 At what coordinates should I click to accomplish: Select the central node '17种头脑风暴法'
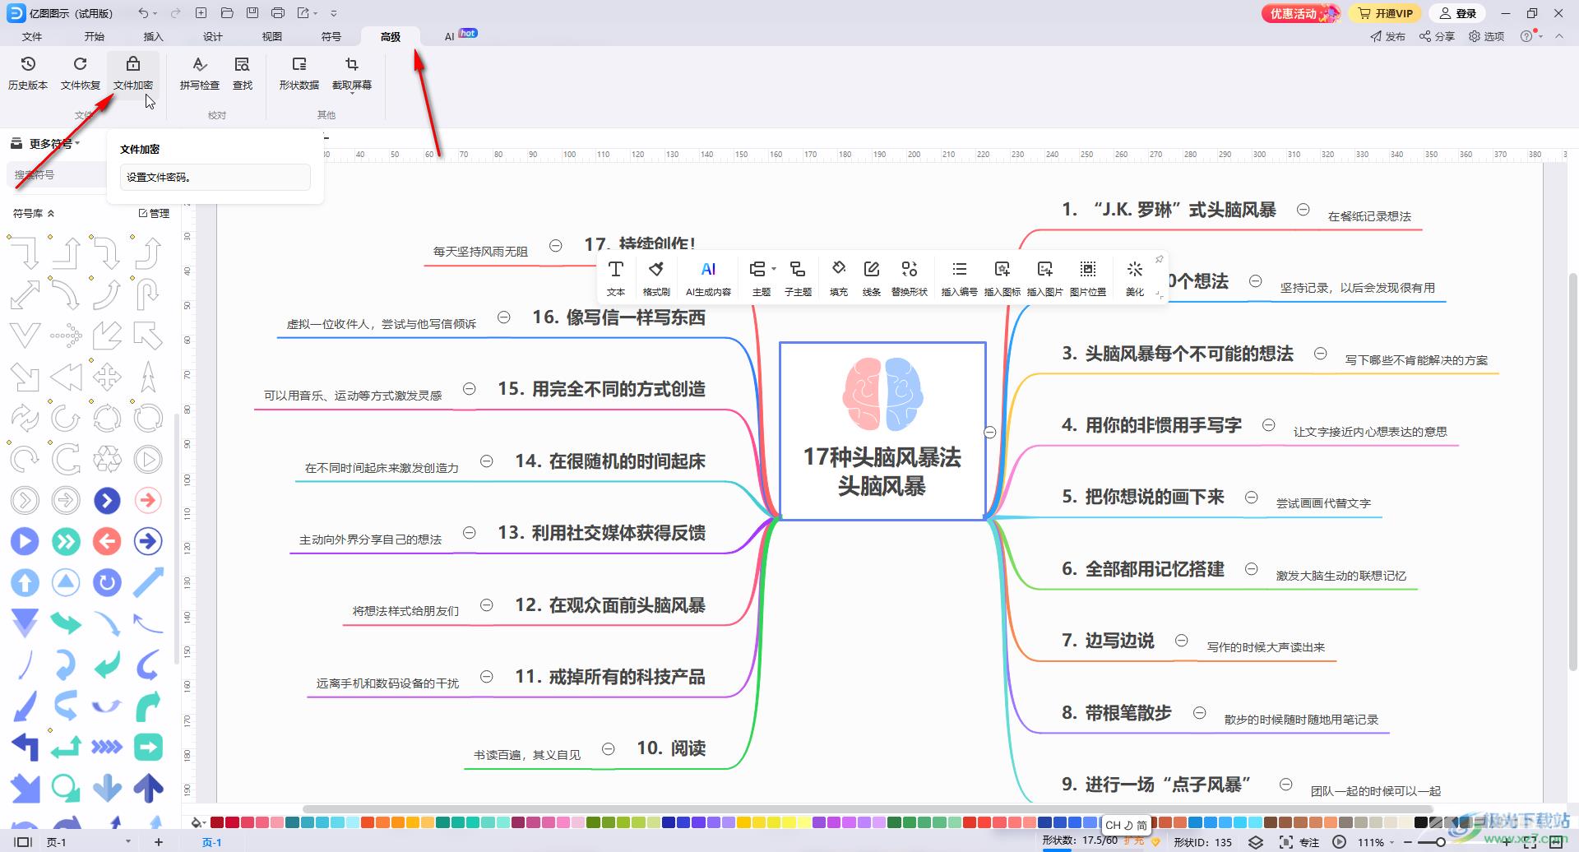click(882, 431)
